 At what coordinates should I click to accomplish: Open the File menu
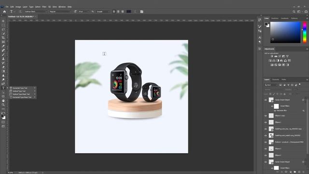7,7
